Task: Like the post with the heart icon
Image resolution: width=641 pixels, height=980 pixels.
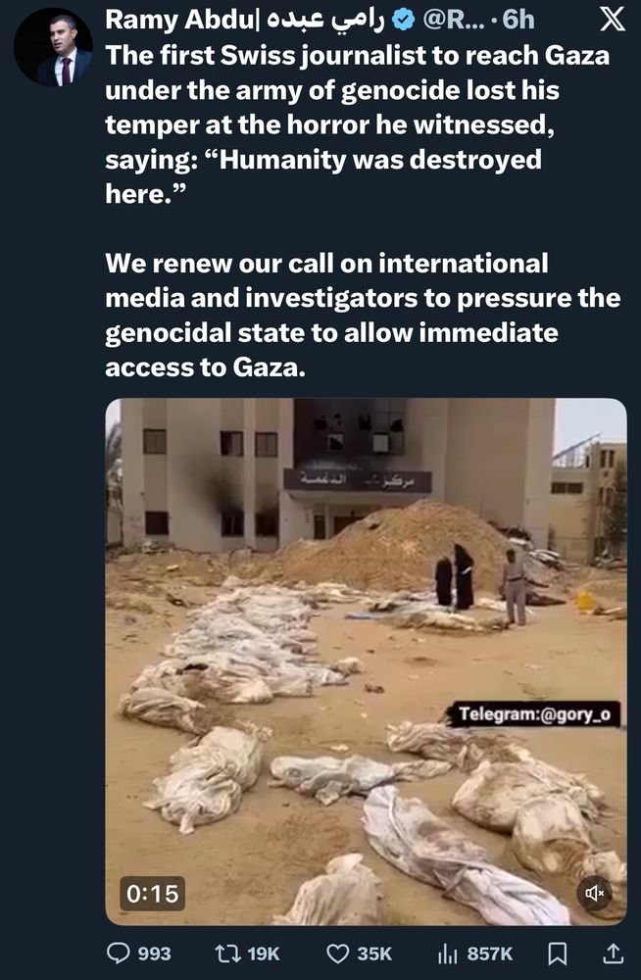Action: pyautogui.click(x=338, y=954)
